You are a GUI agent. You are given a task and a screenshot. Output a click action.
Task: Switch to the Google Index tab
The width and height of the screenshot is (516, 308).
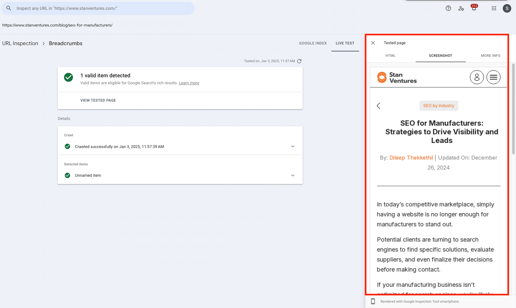[313, 43]
